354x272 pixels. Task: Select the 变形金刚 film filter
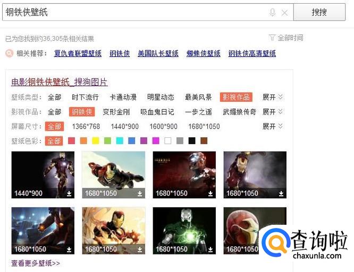pos(116,112)
